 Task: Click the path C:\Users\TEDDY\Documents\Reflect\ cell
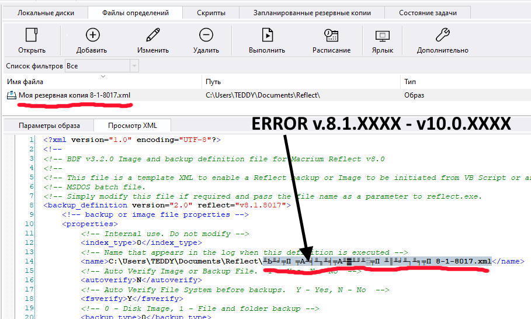(x=263, y=95)
